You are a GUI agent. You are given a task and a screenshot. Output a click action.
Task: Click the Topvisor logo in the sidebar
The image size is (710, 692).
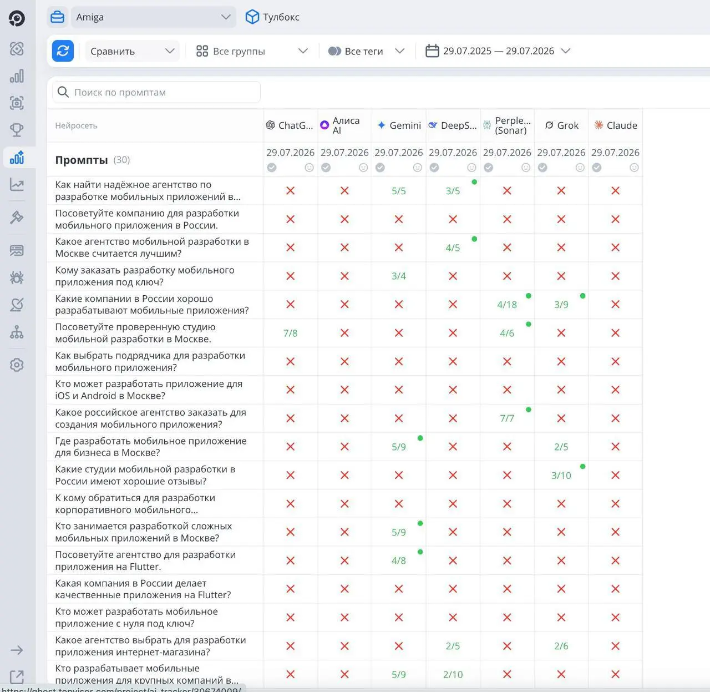pyautogui.click(x=17, y=18)
